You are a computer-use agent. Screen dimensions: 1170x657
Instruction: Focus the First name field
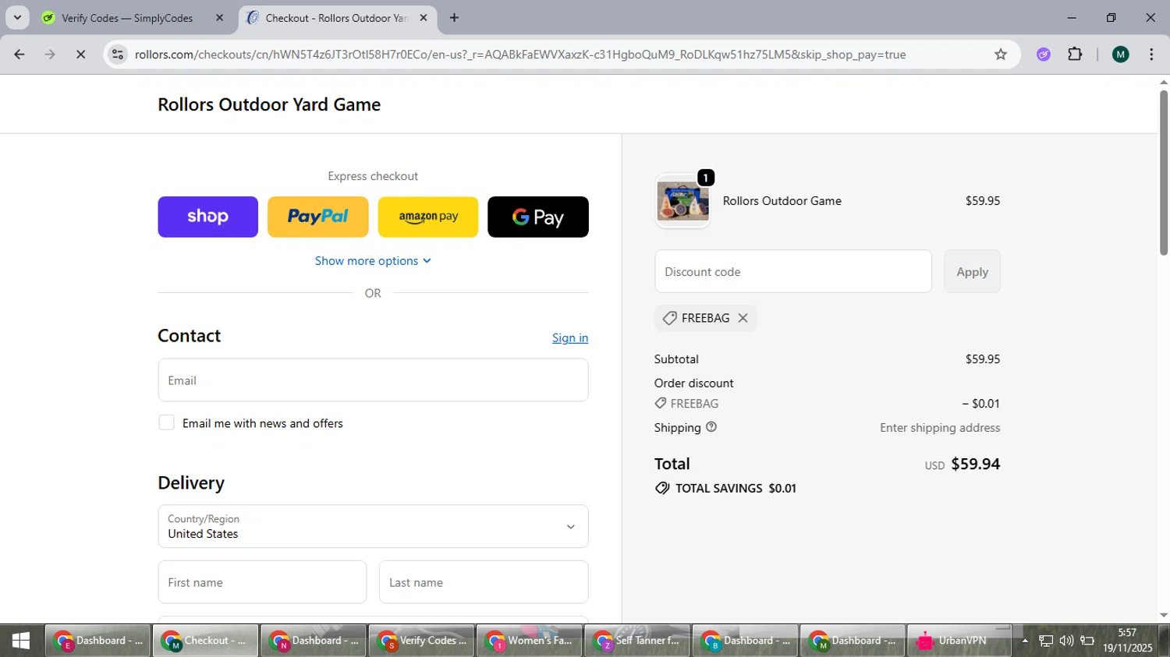coord(262,582)
